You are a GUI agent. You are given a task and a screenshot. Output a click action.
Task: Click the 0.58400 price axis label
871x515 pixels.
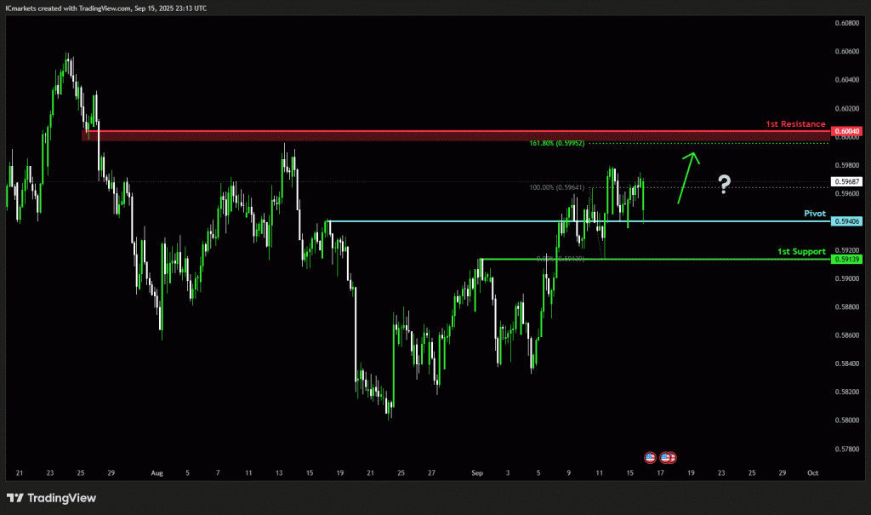pyautogui.click(x=846, y=363)
